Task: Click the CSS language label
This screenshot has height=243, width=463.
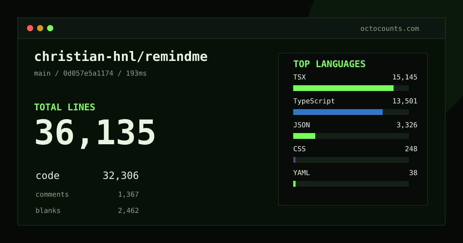Action: pyautogui.click(x=299, y=149)
